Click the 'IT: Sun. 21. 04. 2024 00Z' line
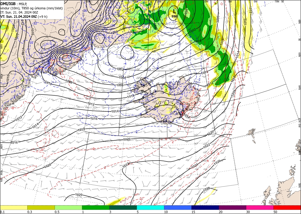Screen dimensions: 301x214 19,12
